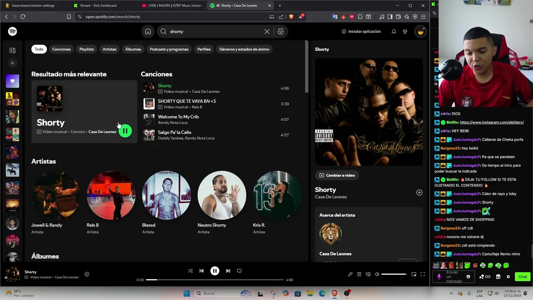Click Instalar aplicación button

point(361,32)
